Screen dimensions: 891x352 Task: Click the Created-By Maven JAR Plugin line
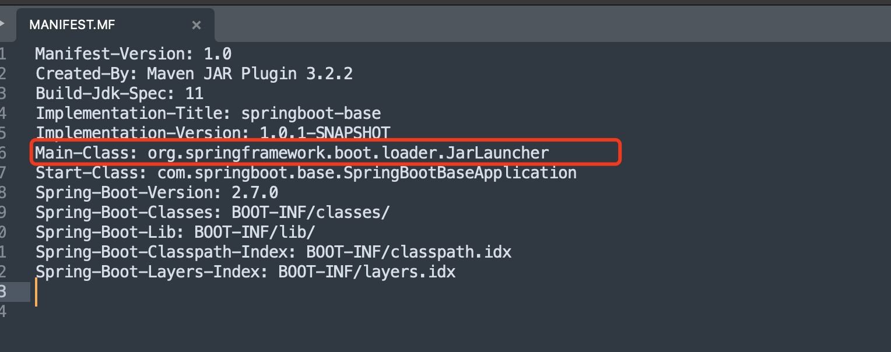(x=194, y=74)
